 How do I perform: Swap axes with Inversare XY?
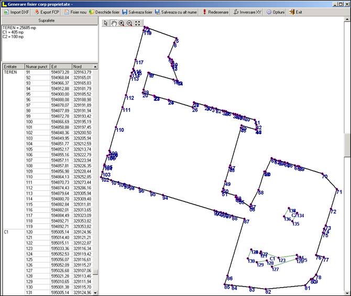[247, 12]
